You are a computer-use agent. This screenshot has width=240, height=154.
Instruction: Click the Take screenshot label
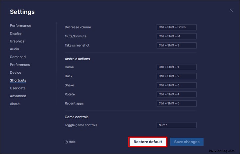(77, 45)
